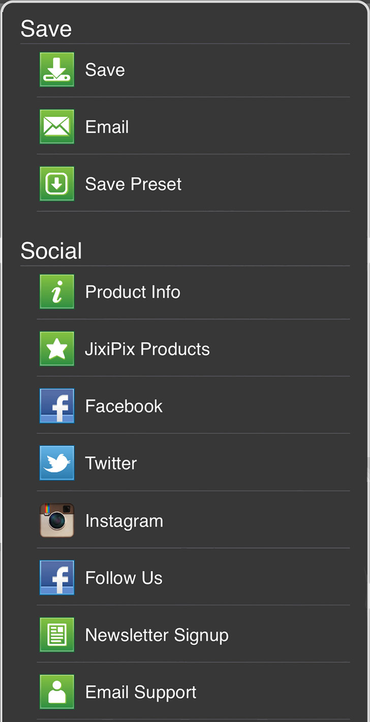Open the Newsletter Signup link

[x=157, y=635]
